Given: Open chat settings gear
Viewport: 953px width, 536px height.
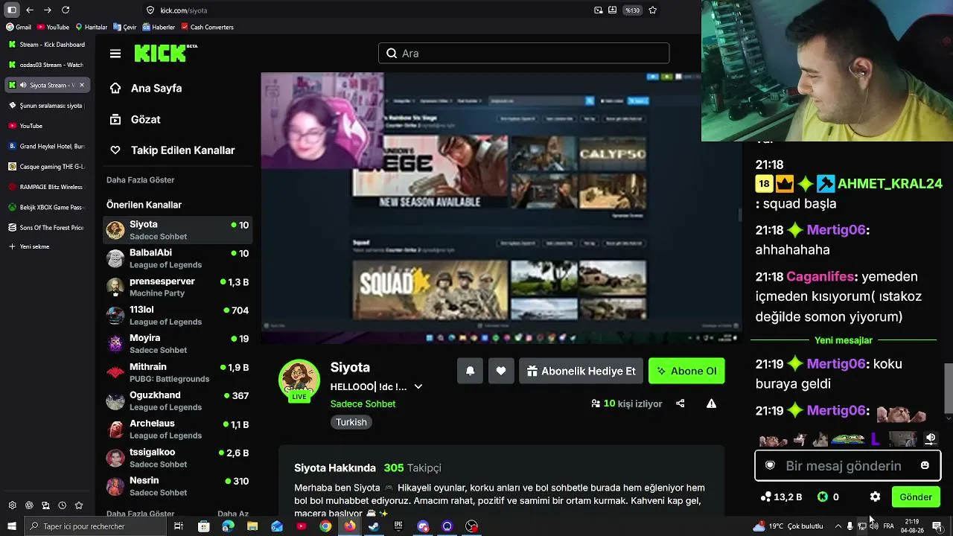Looking at the screenshot, I should click(x=875, y=497).
